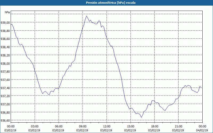Click the 06:00 time label
213x133 pixels.
pos(59,127)
